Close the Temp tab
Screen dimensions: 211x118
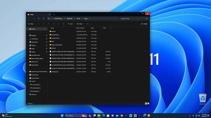[49, 14]
